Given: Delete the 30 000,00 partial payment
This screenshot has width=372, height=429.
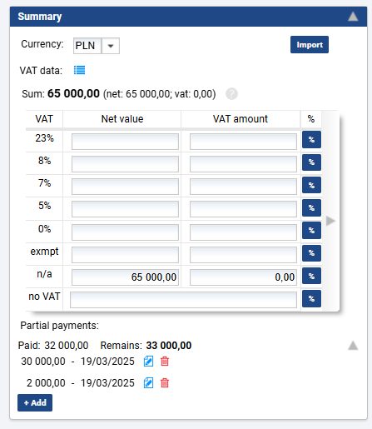Looking at the screenshot, I should [x=165, y=362].
